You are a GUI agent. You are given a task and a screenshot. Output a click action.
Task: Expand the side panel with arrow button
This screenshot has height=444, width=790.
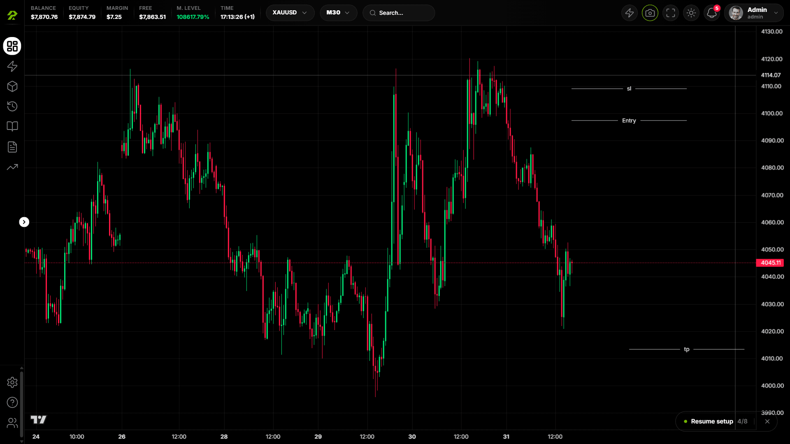[x=24, y=222]
